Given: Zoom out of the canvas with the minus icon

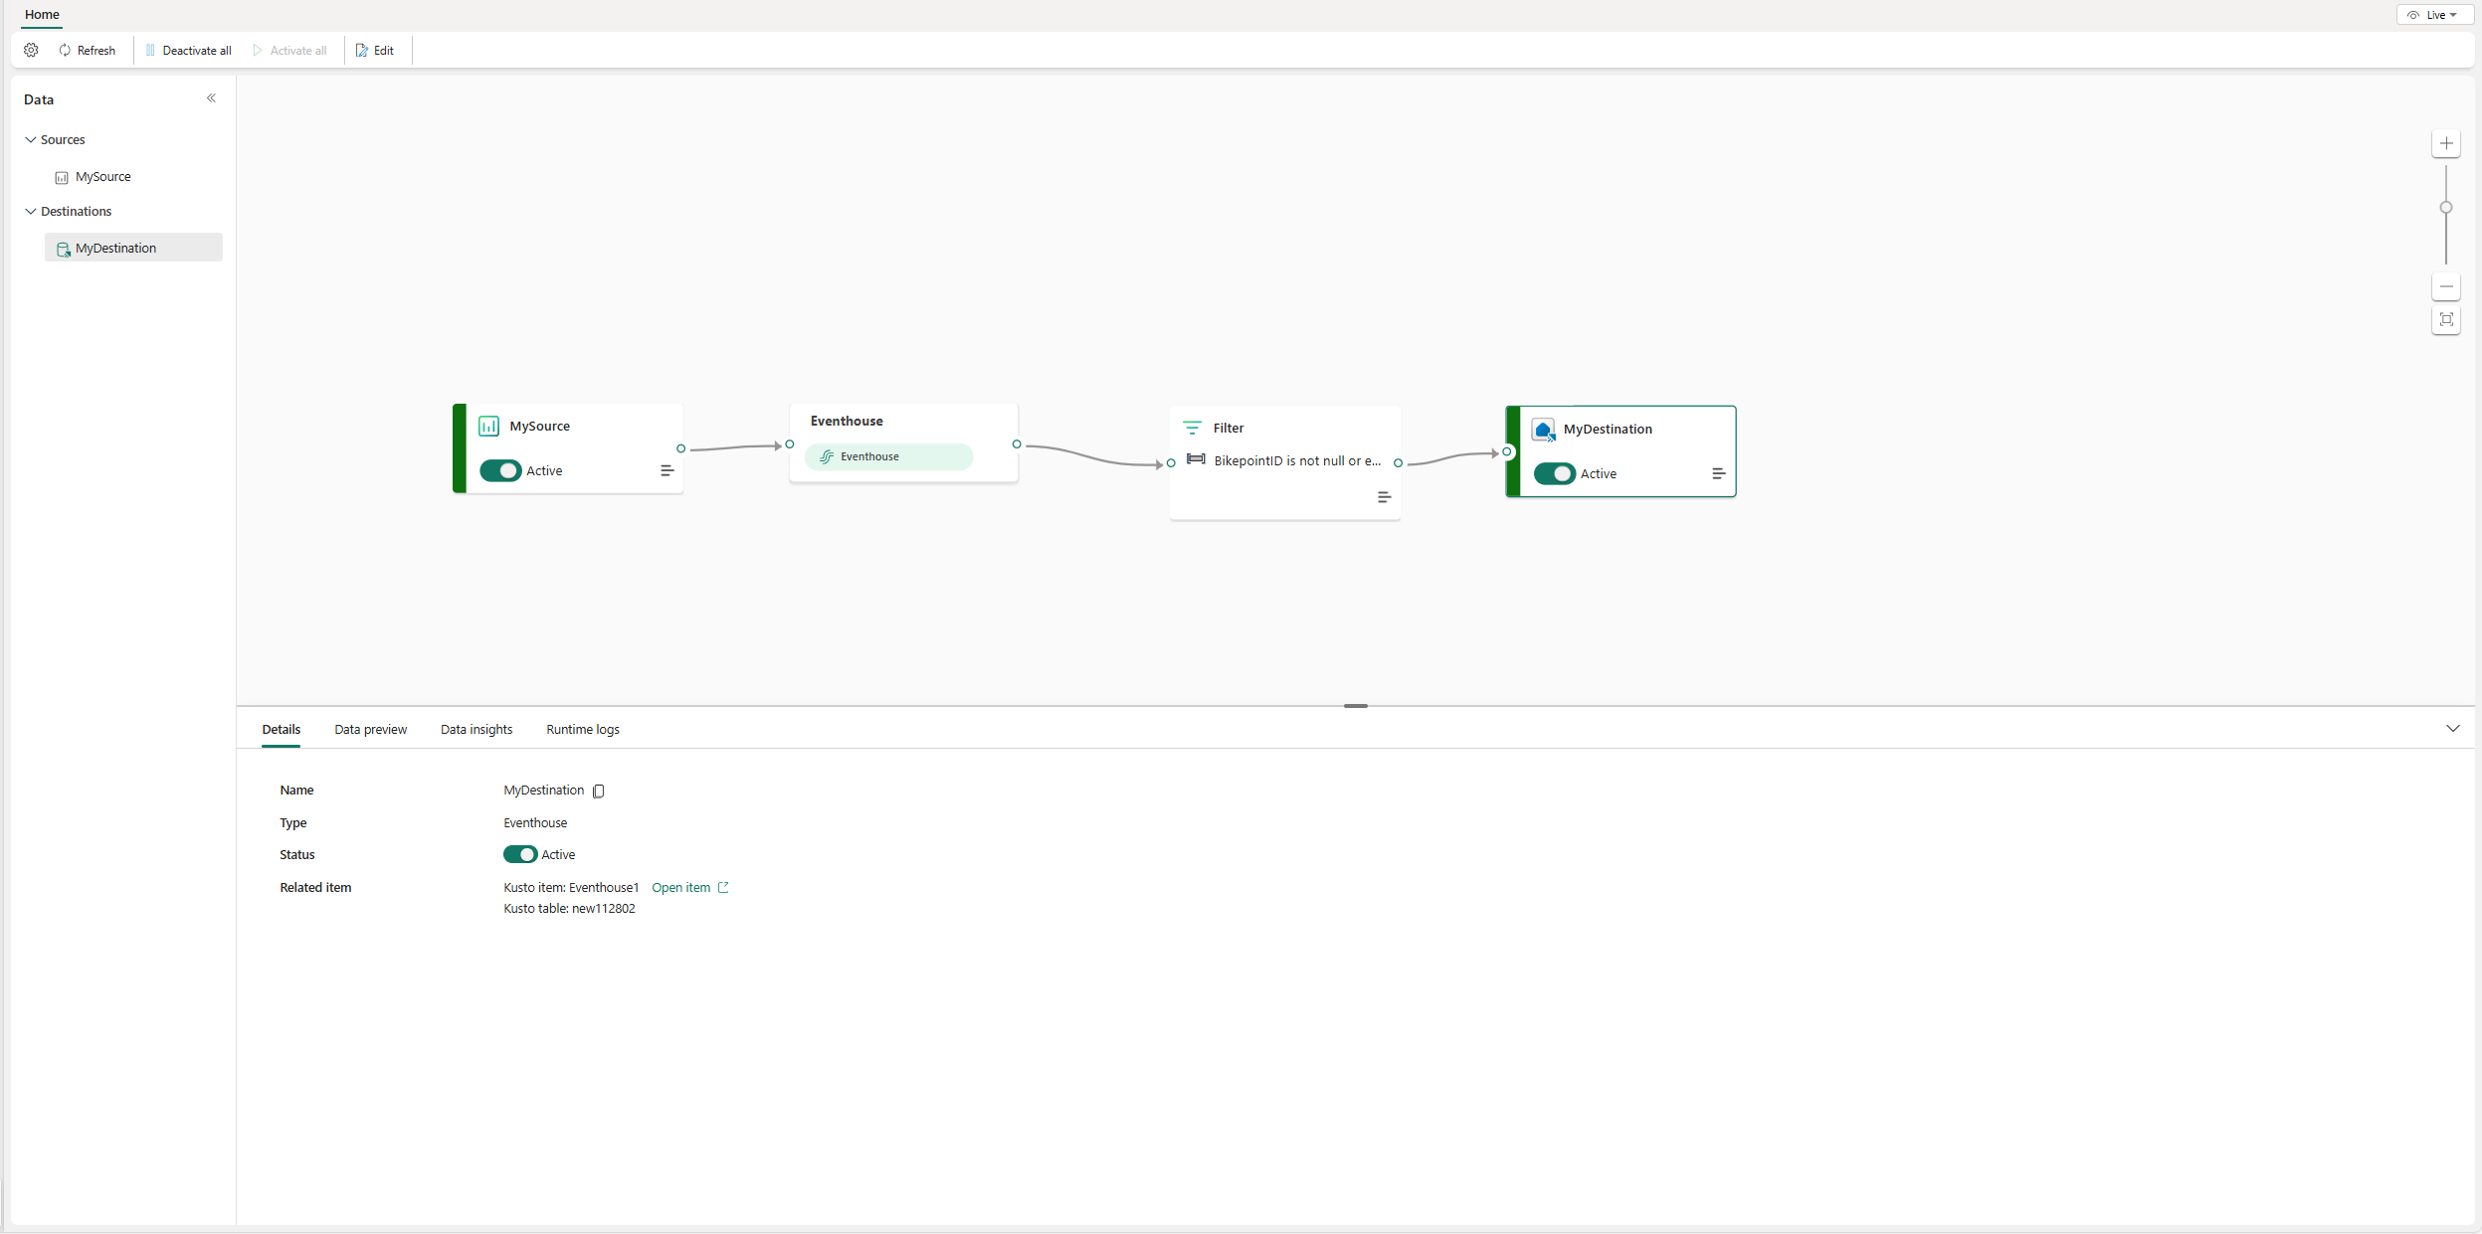Looking at the screenshot, I should pos(2445,286).
